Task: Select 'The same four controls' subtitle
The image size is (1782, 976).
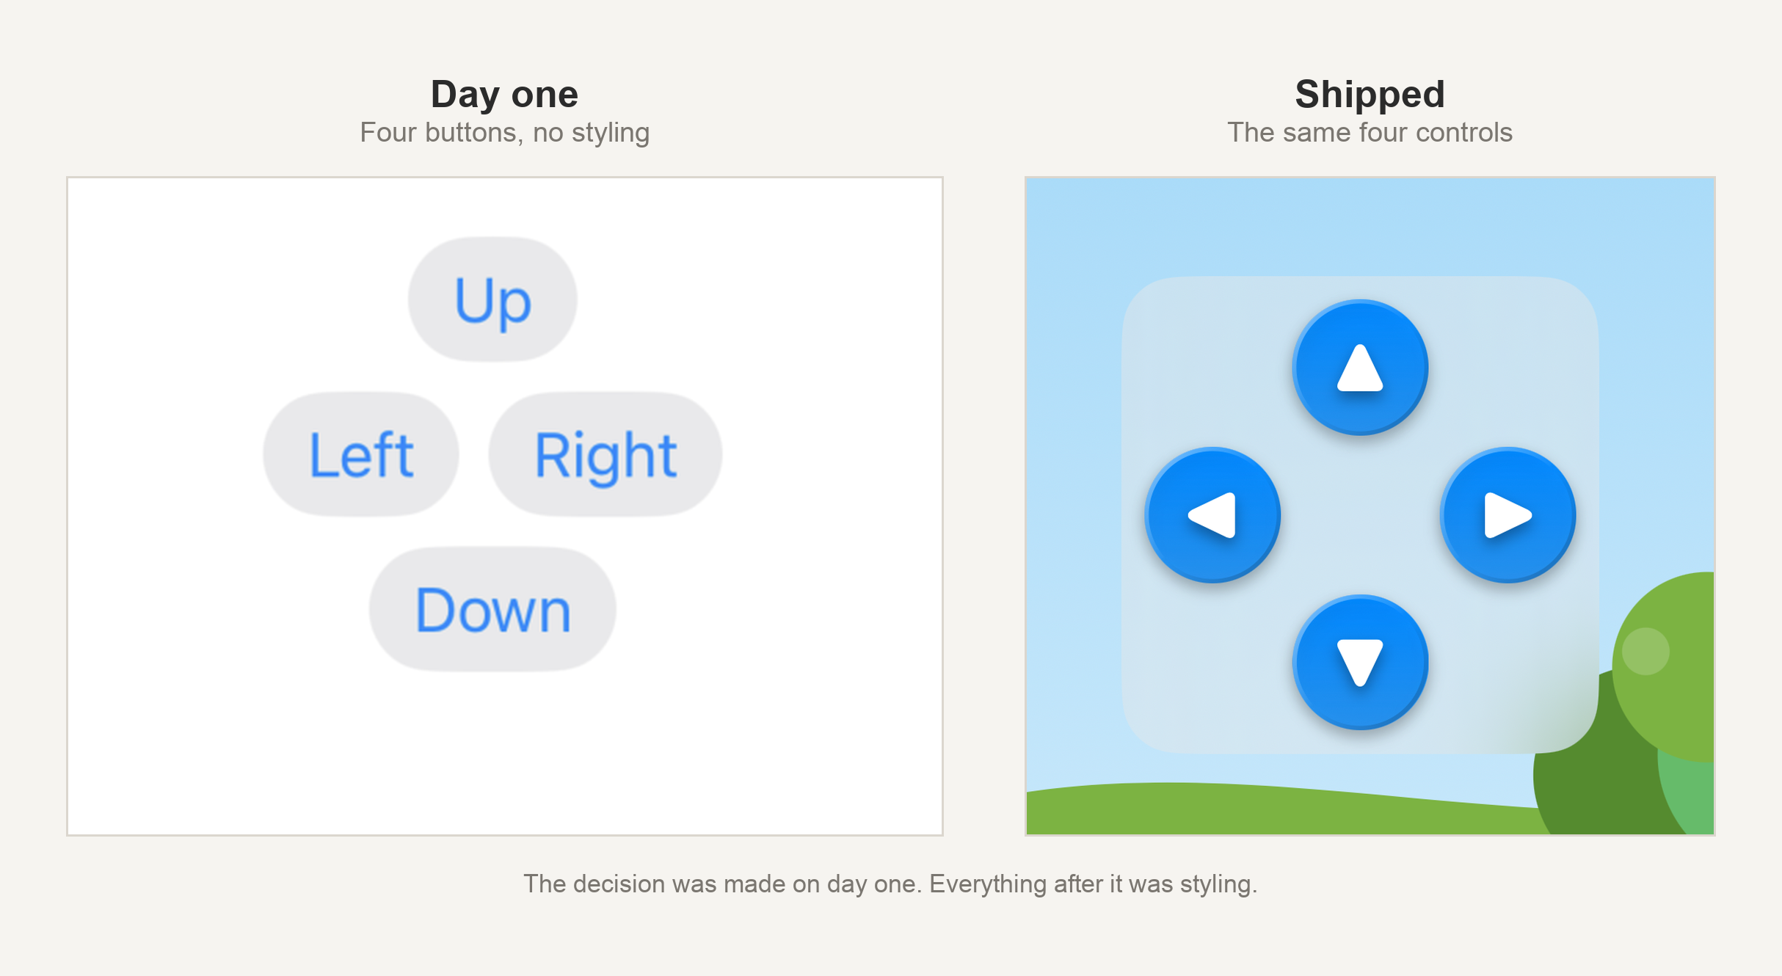Action: [1370, 133]
